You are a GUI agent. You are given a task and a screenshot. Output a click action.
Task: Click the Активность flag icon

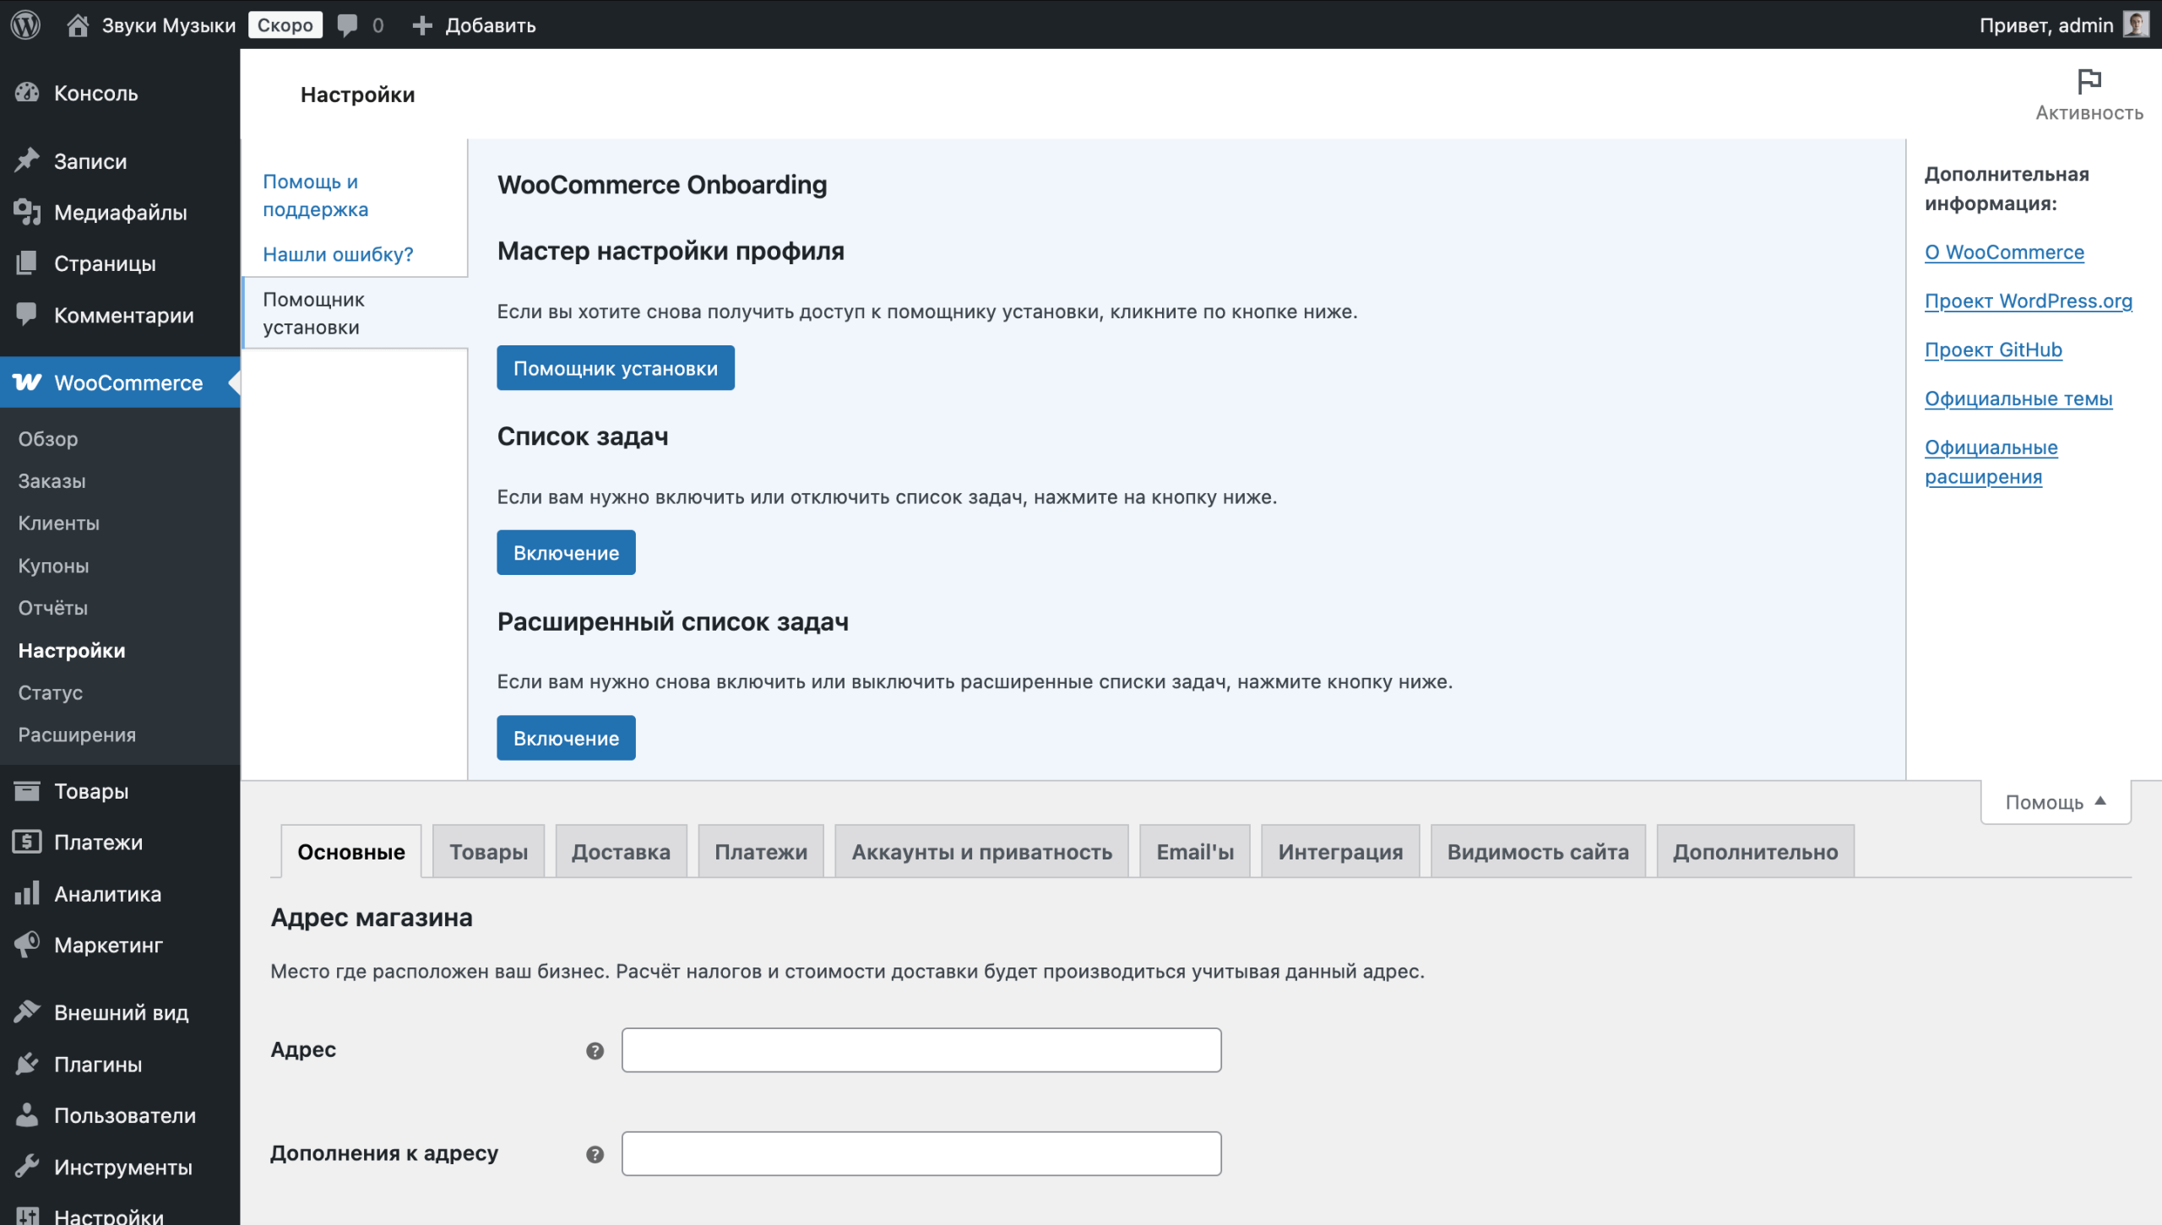click(2089, 82)
